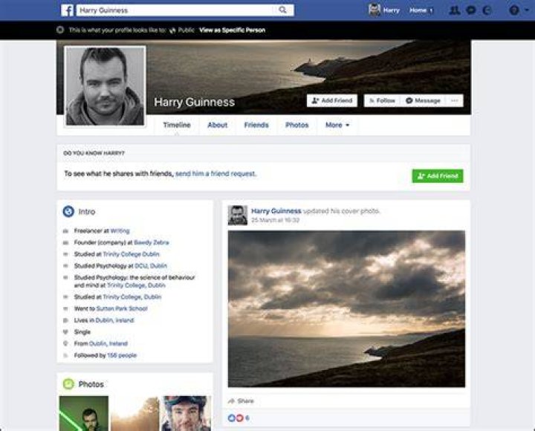Open the cover photo post image

pyautogui.click(x=346, y=309)
